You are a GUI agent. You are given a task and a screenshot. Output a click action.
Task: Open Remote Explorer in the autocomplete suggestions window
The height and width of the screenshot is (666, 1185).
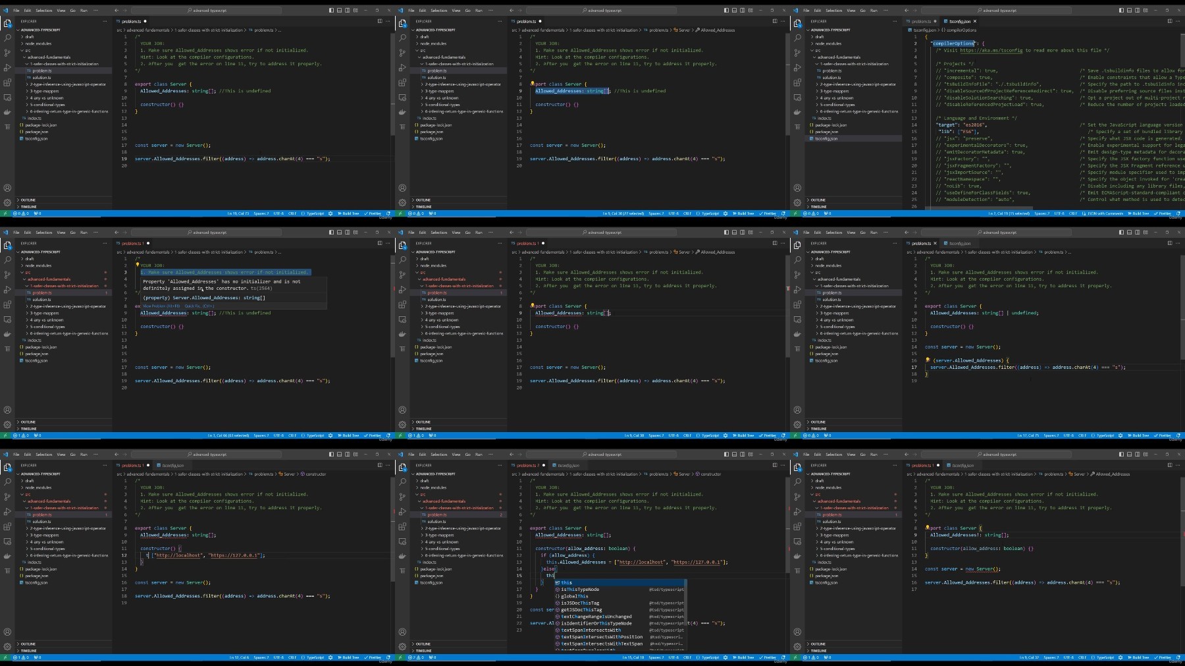[402, 541]
